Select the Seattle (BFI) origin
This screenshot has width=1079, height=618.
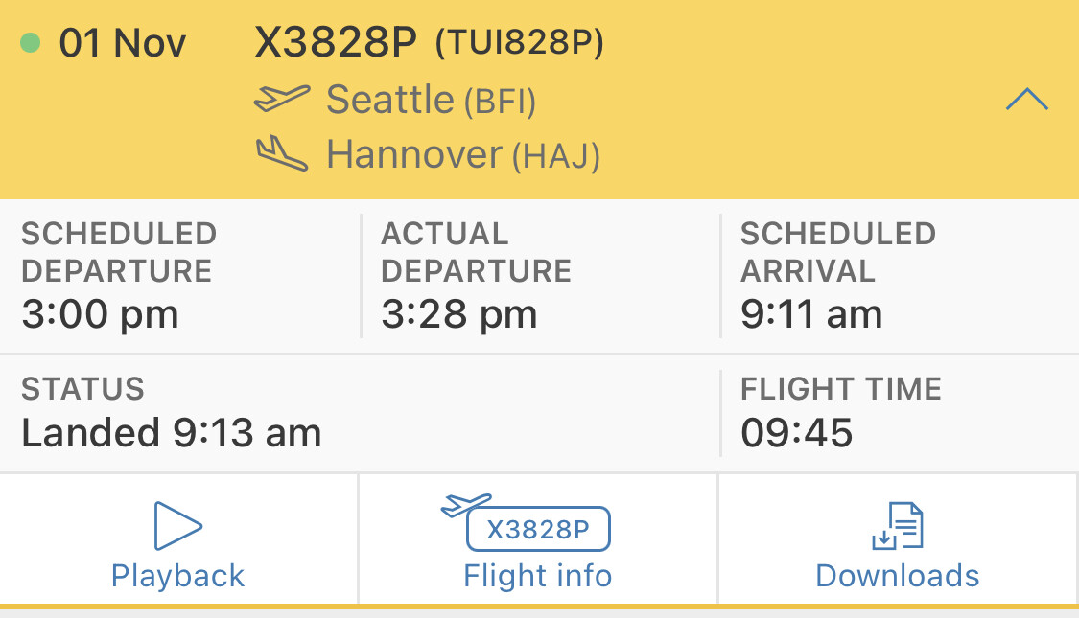pyautogui.click(x=431, y=100)
